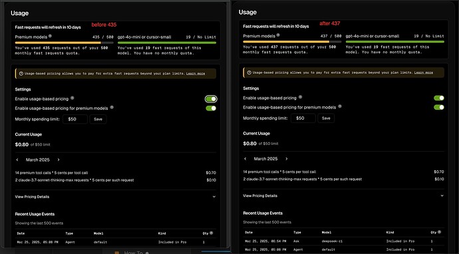The height and width of the screenshot is (254, 459).
Task: Click Qty column info icon in right panel
Action: coord(440,232)
